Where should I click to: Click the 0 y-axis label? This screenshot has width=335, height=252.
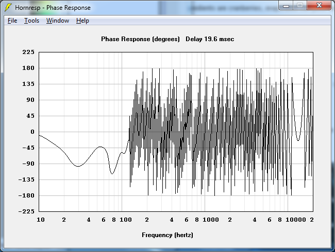32,132
